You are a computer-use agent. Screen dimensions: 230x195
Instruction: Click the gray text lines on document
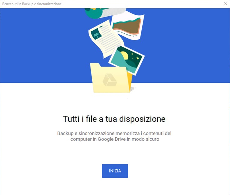click(x=109, y=40)
